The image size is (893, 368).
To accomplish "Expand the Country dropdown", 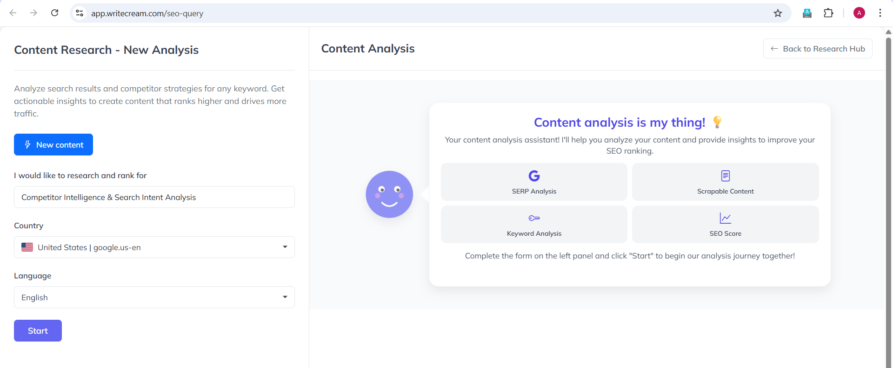I will click(x=154, y=247).
